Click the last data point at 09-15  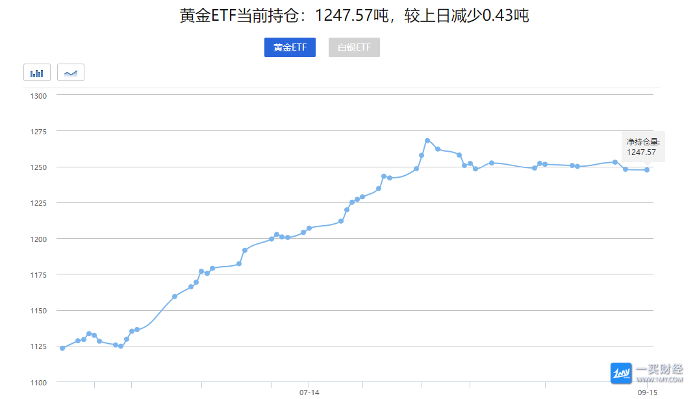coord(647,169)
